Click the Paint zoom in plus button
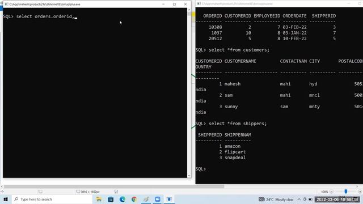Viewport: 363px width, 204px height. (360, 192)
